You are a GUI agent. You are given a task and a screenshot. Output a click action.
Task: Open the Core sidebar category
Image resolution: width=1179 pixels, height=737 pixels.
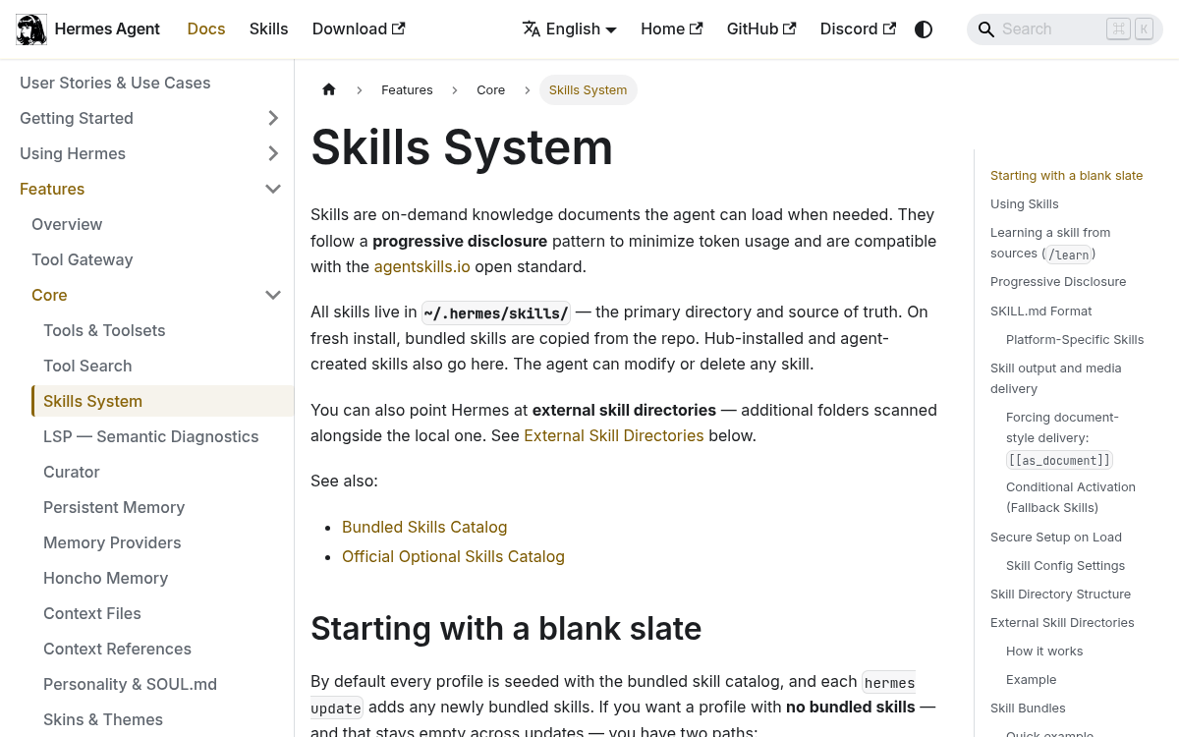click(49, 295)
